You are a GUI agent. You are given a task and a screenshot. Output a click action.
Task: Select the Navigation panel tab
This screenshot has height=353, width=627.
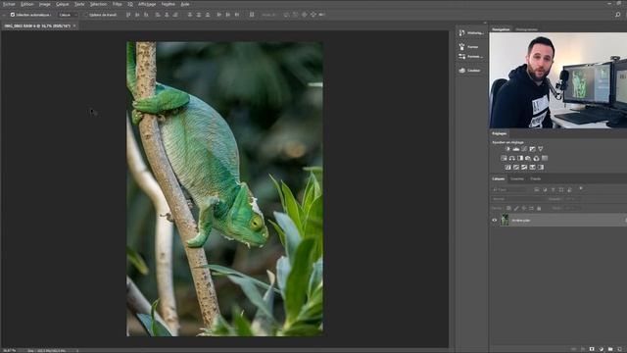click(x=501, y=29)
